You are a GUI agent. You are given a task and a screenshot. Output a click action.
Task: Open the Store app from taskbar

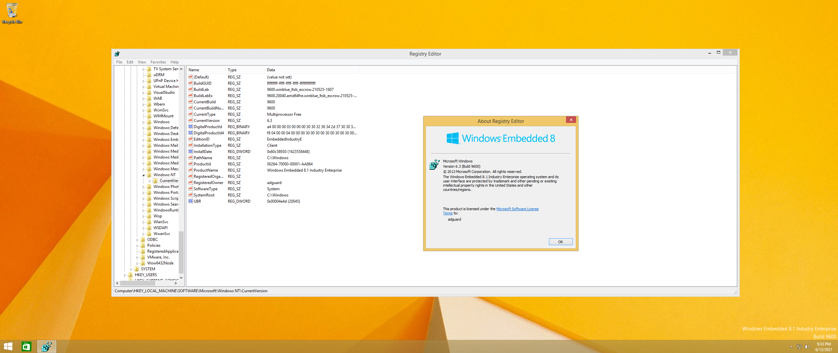[26, 346]
